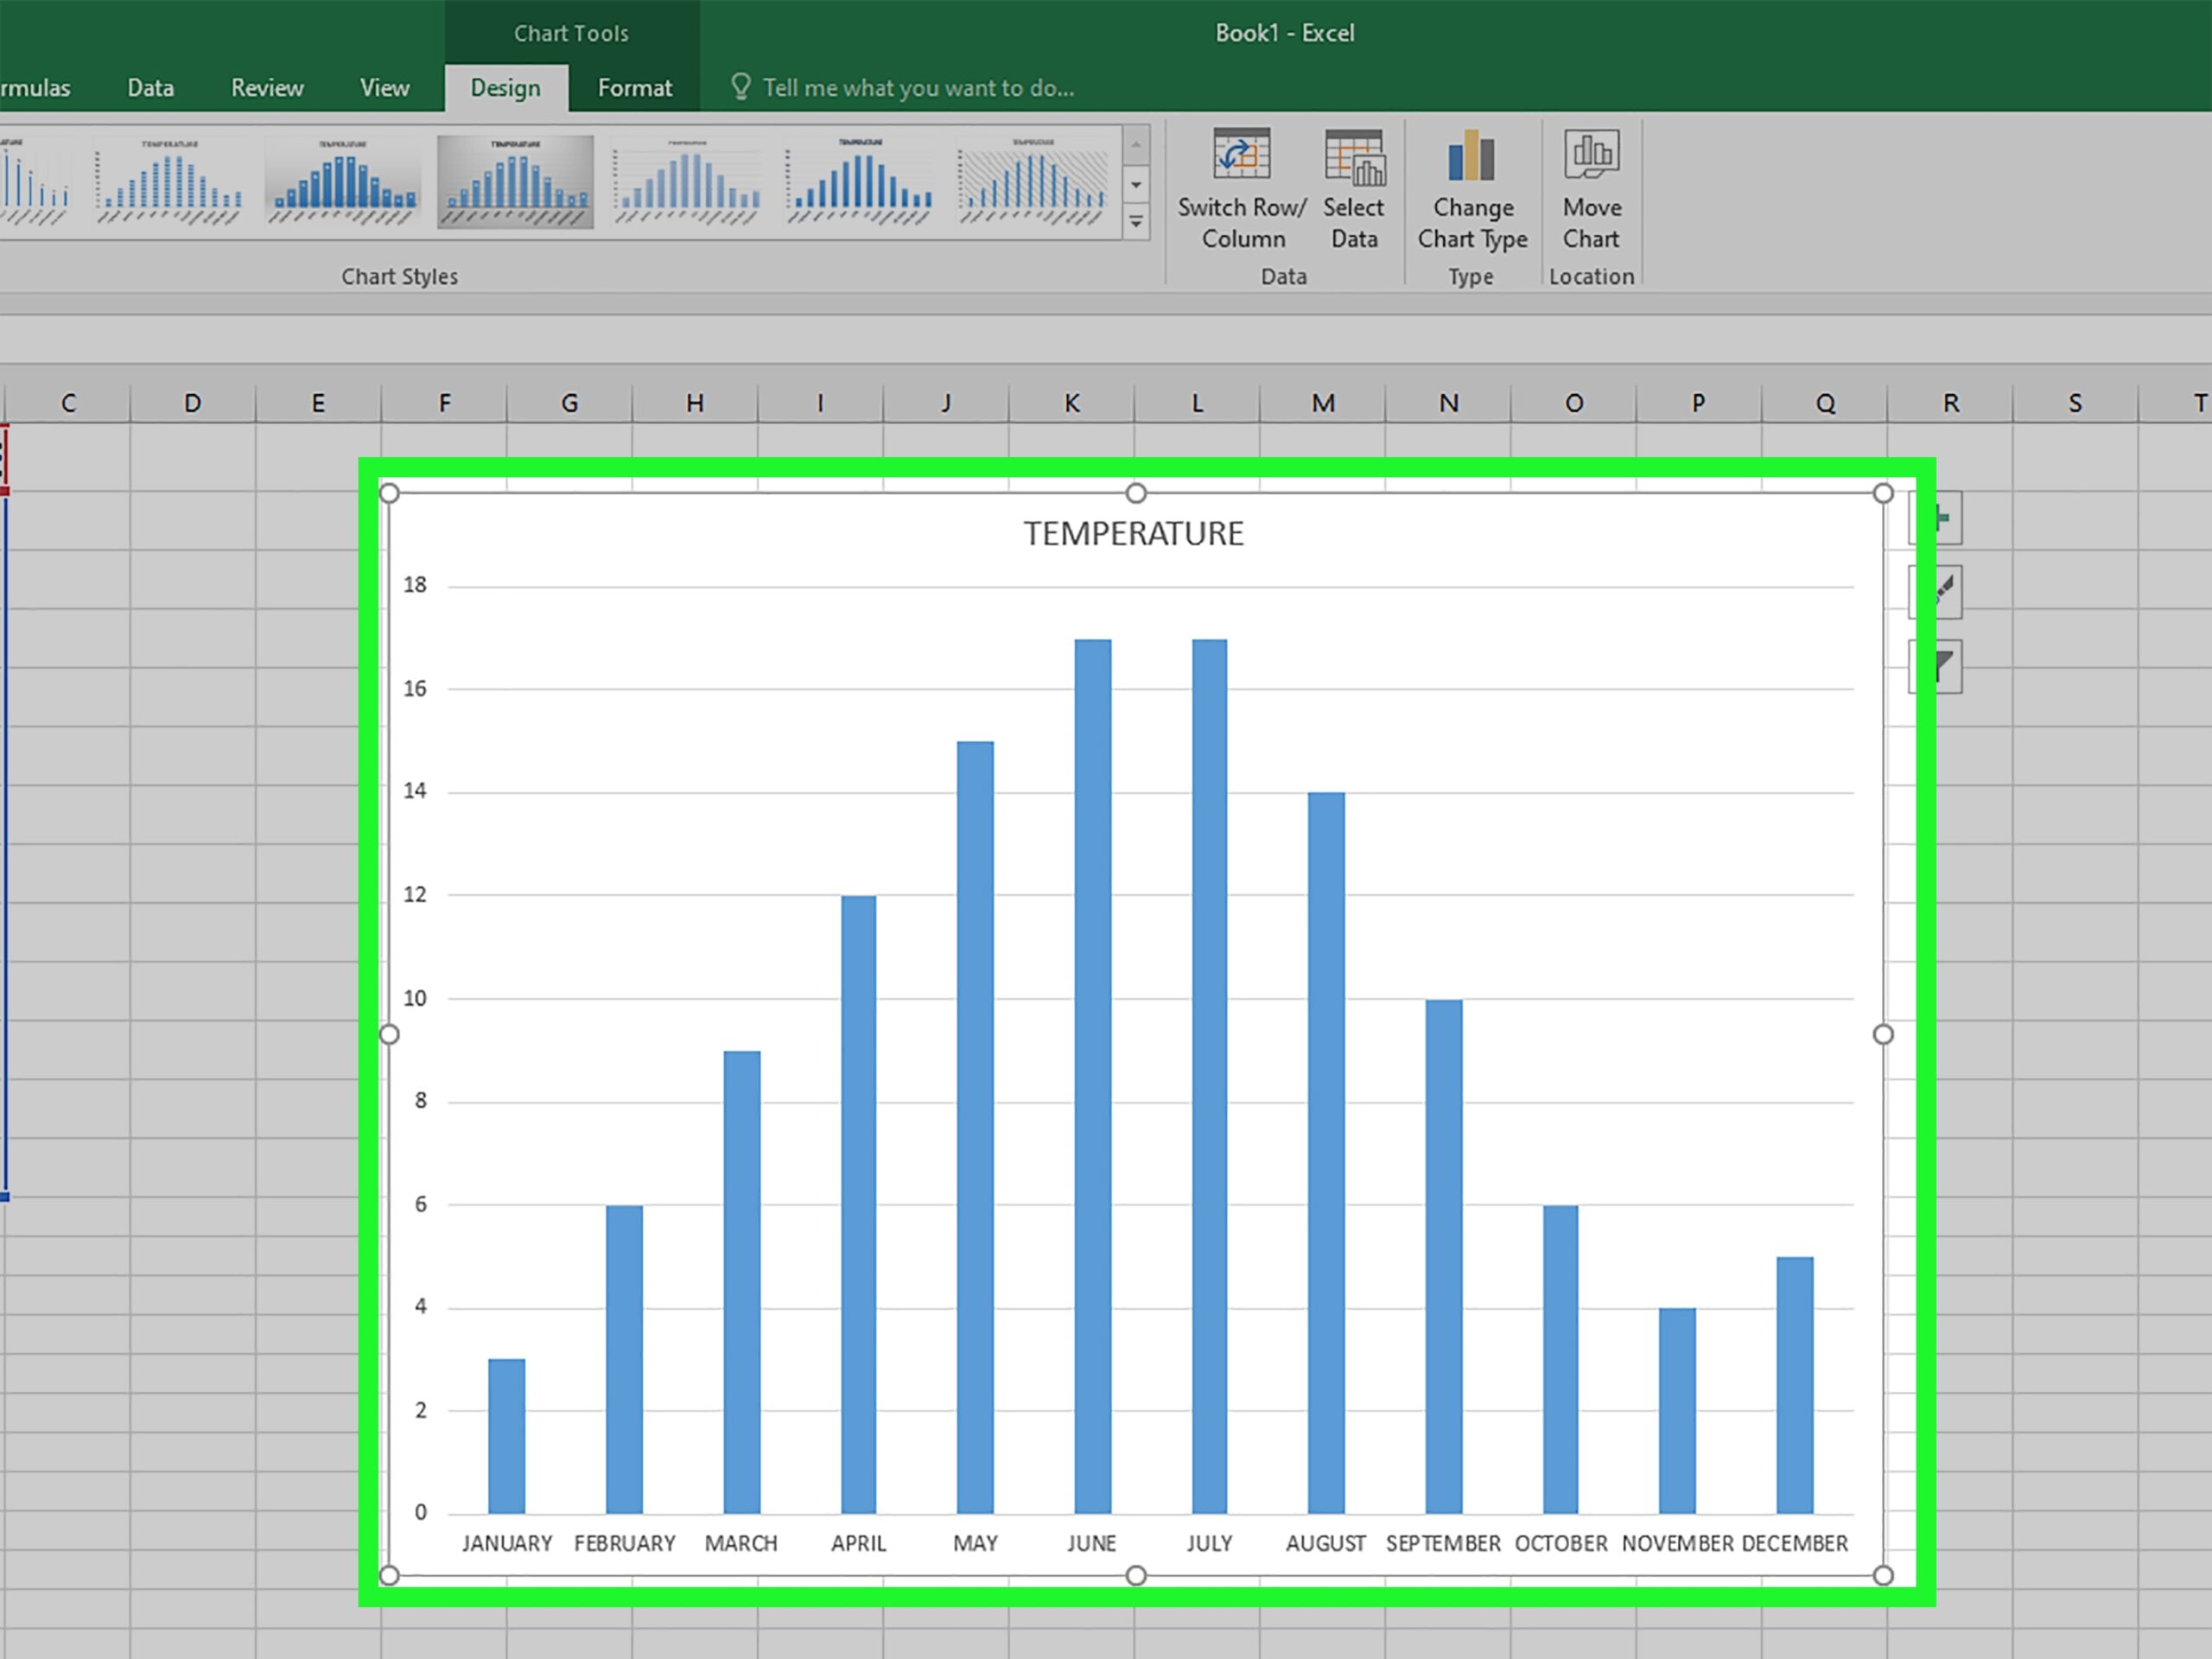Click column header M
Viewport: 2212px width, 1659px height.
click(x=1322, y=402)
